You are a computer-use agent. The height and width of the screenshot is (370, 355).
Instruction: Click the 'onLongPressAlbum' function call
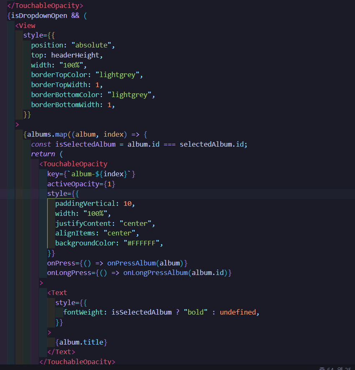(156, 273)
